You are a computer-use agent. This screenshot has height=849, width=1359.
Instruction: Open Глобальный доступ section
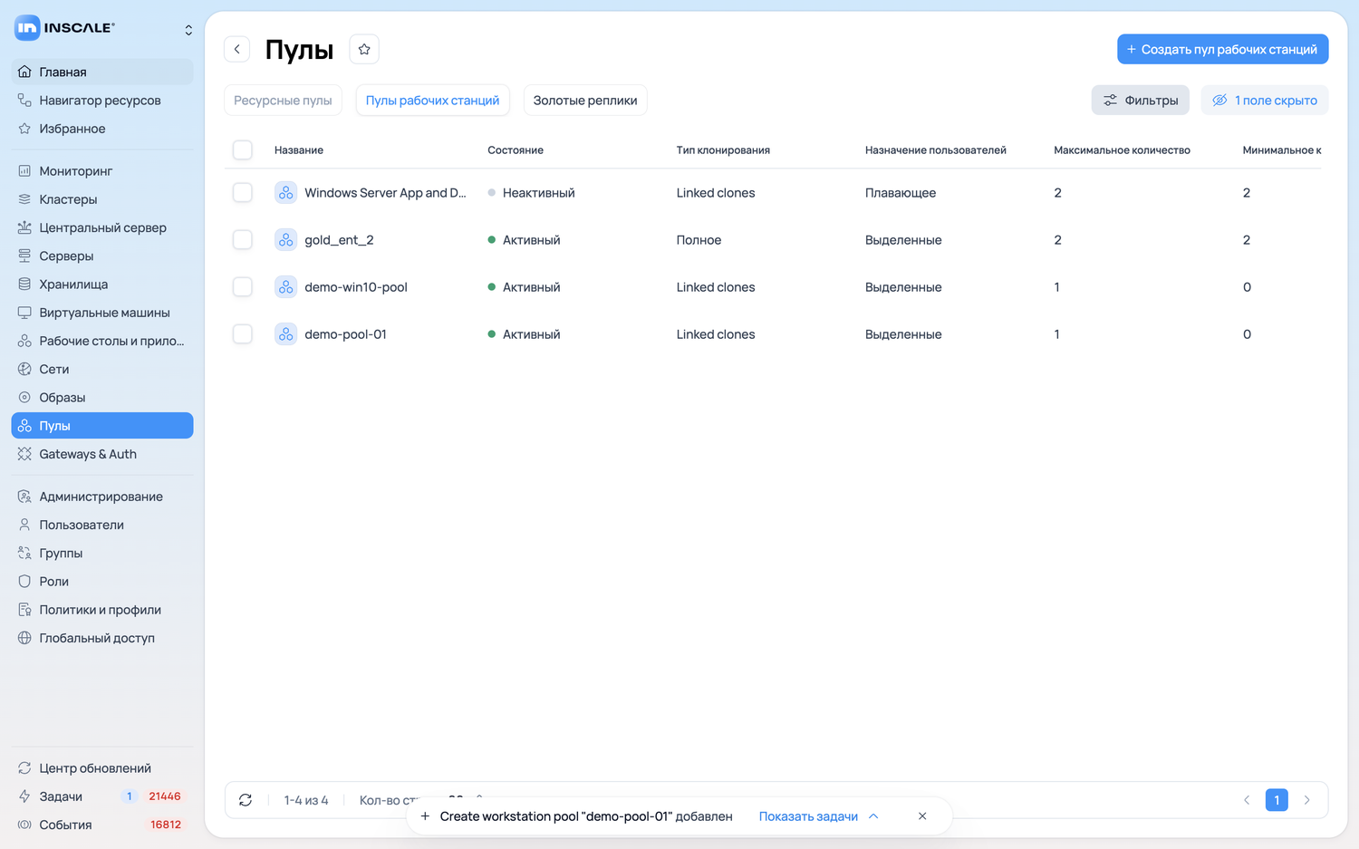click(102, 638)
